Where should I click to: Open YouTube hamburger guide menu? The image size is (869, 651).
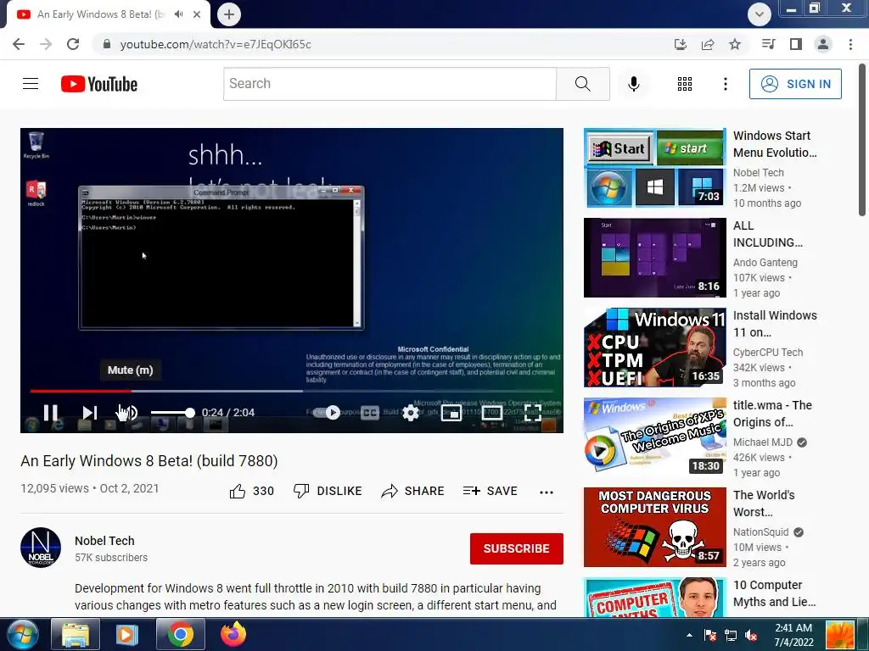click(x=31, y=84)
